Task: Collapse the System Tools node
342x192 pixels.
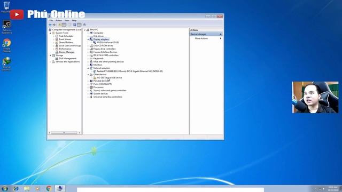Action: (50, 33)
